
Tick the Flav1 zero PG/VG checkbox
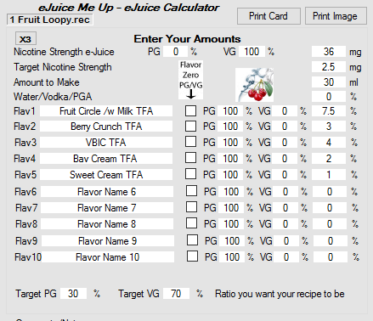coord(190,110)
